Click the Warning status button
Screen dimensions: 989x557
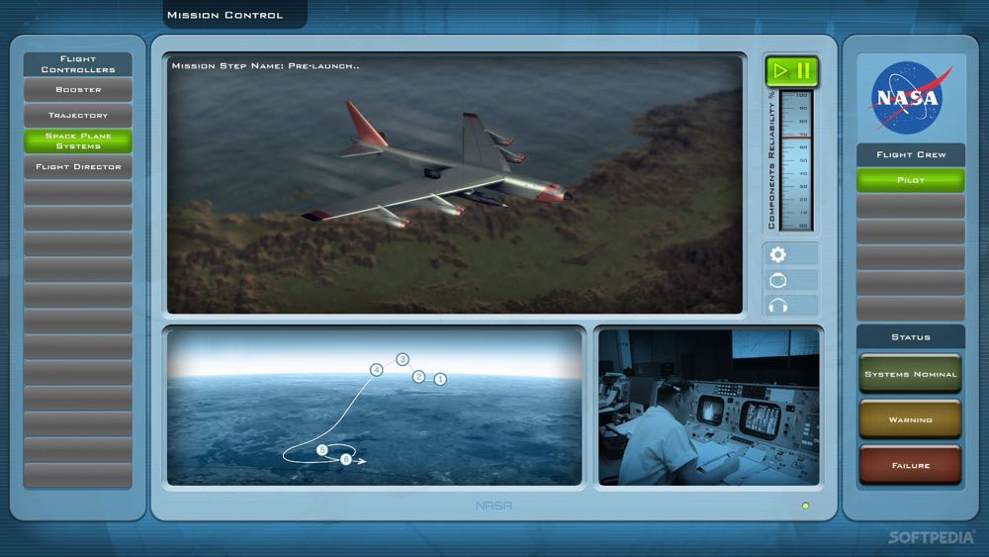pyautogui.click(x=910, y=419)
